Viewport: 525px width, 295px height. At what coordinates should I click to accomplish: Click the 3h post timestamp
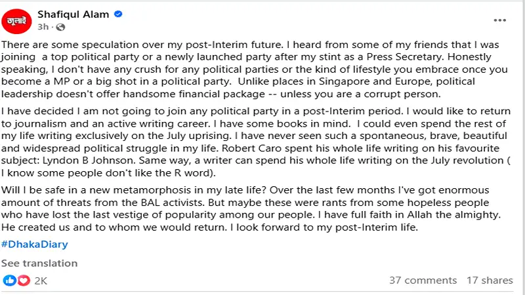(x=43, y=27)
